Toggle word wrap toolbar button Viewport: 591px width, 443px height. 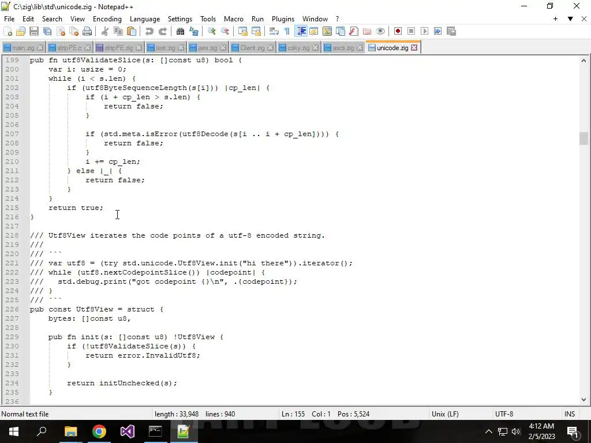coord(274,31)
